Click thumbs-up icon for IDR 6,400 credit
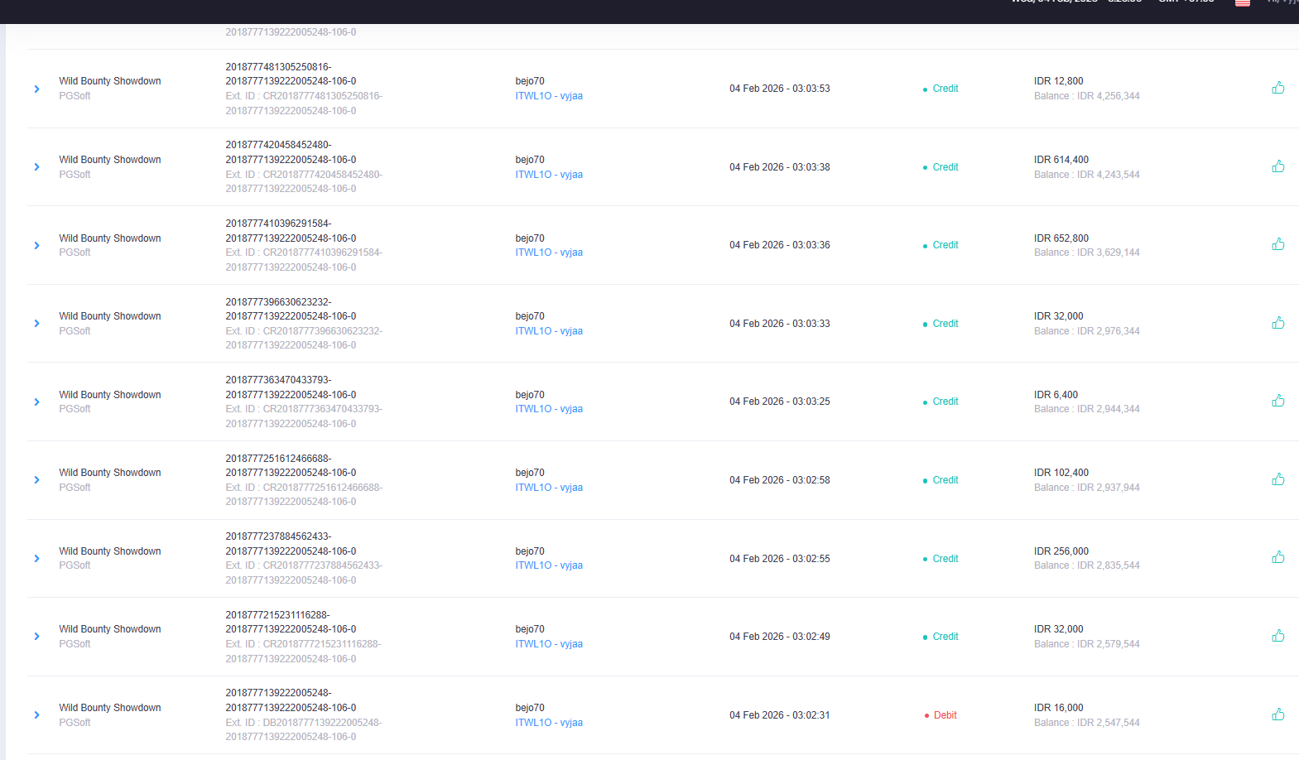 1278,401
